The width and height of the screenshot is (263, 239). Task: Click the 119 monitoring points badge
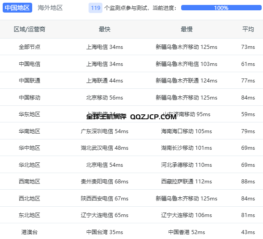point(95,8)
